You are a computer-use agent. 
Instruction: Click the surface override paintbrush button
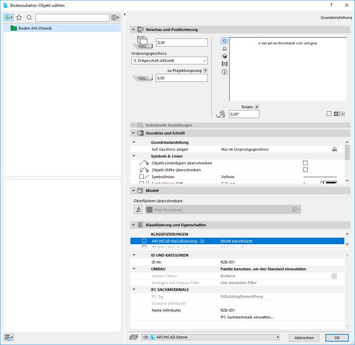(x=138, y=209)
